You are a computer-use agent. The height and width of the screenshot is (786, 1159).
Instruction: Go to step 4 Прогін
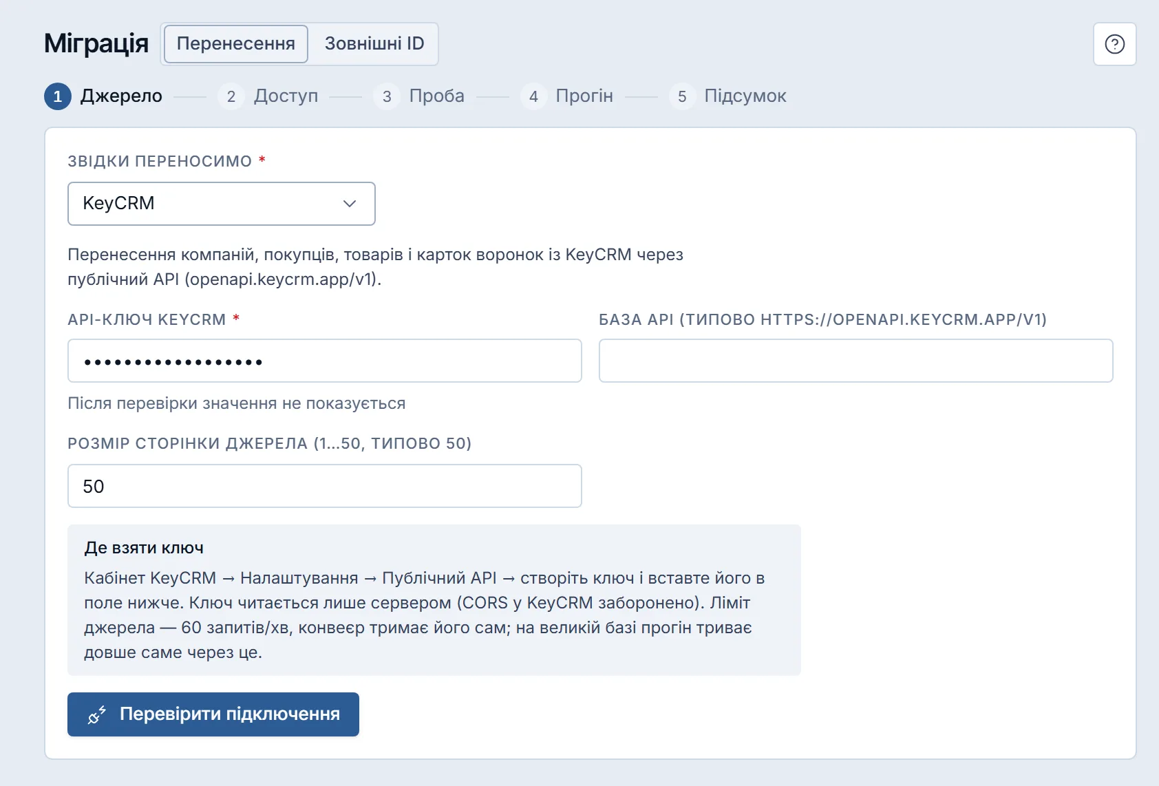pyautogui.click(x=566, y=96)
